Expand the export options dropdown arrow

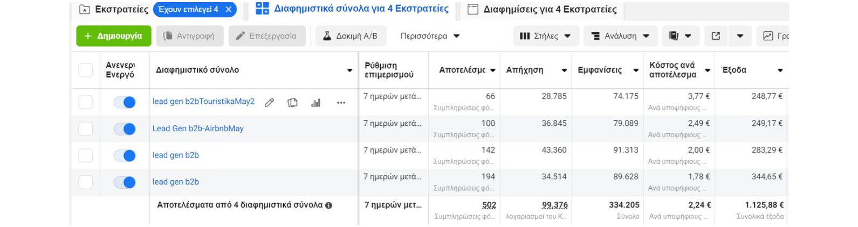(740, 36)
